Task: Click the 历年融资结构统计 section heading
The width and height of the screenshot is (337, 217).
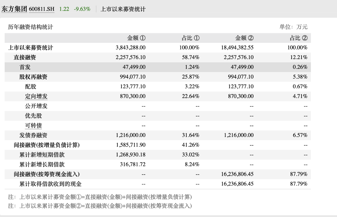Action: coord(30,27)
